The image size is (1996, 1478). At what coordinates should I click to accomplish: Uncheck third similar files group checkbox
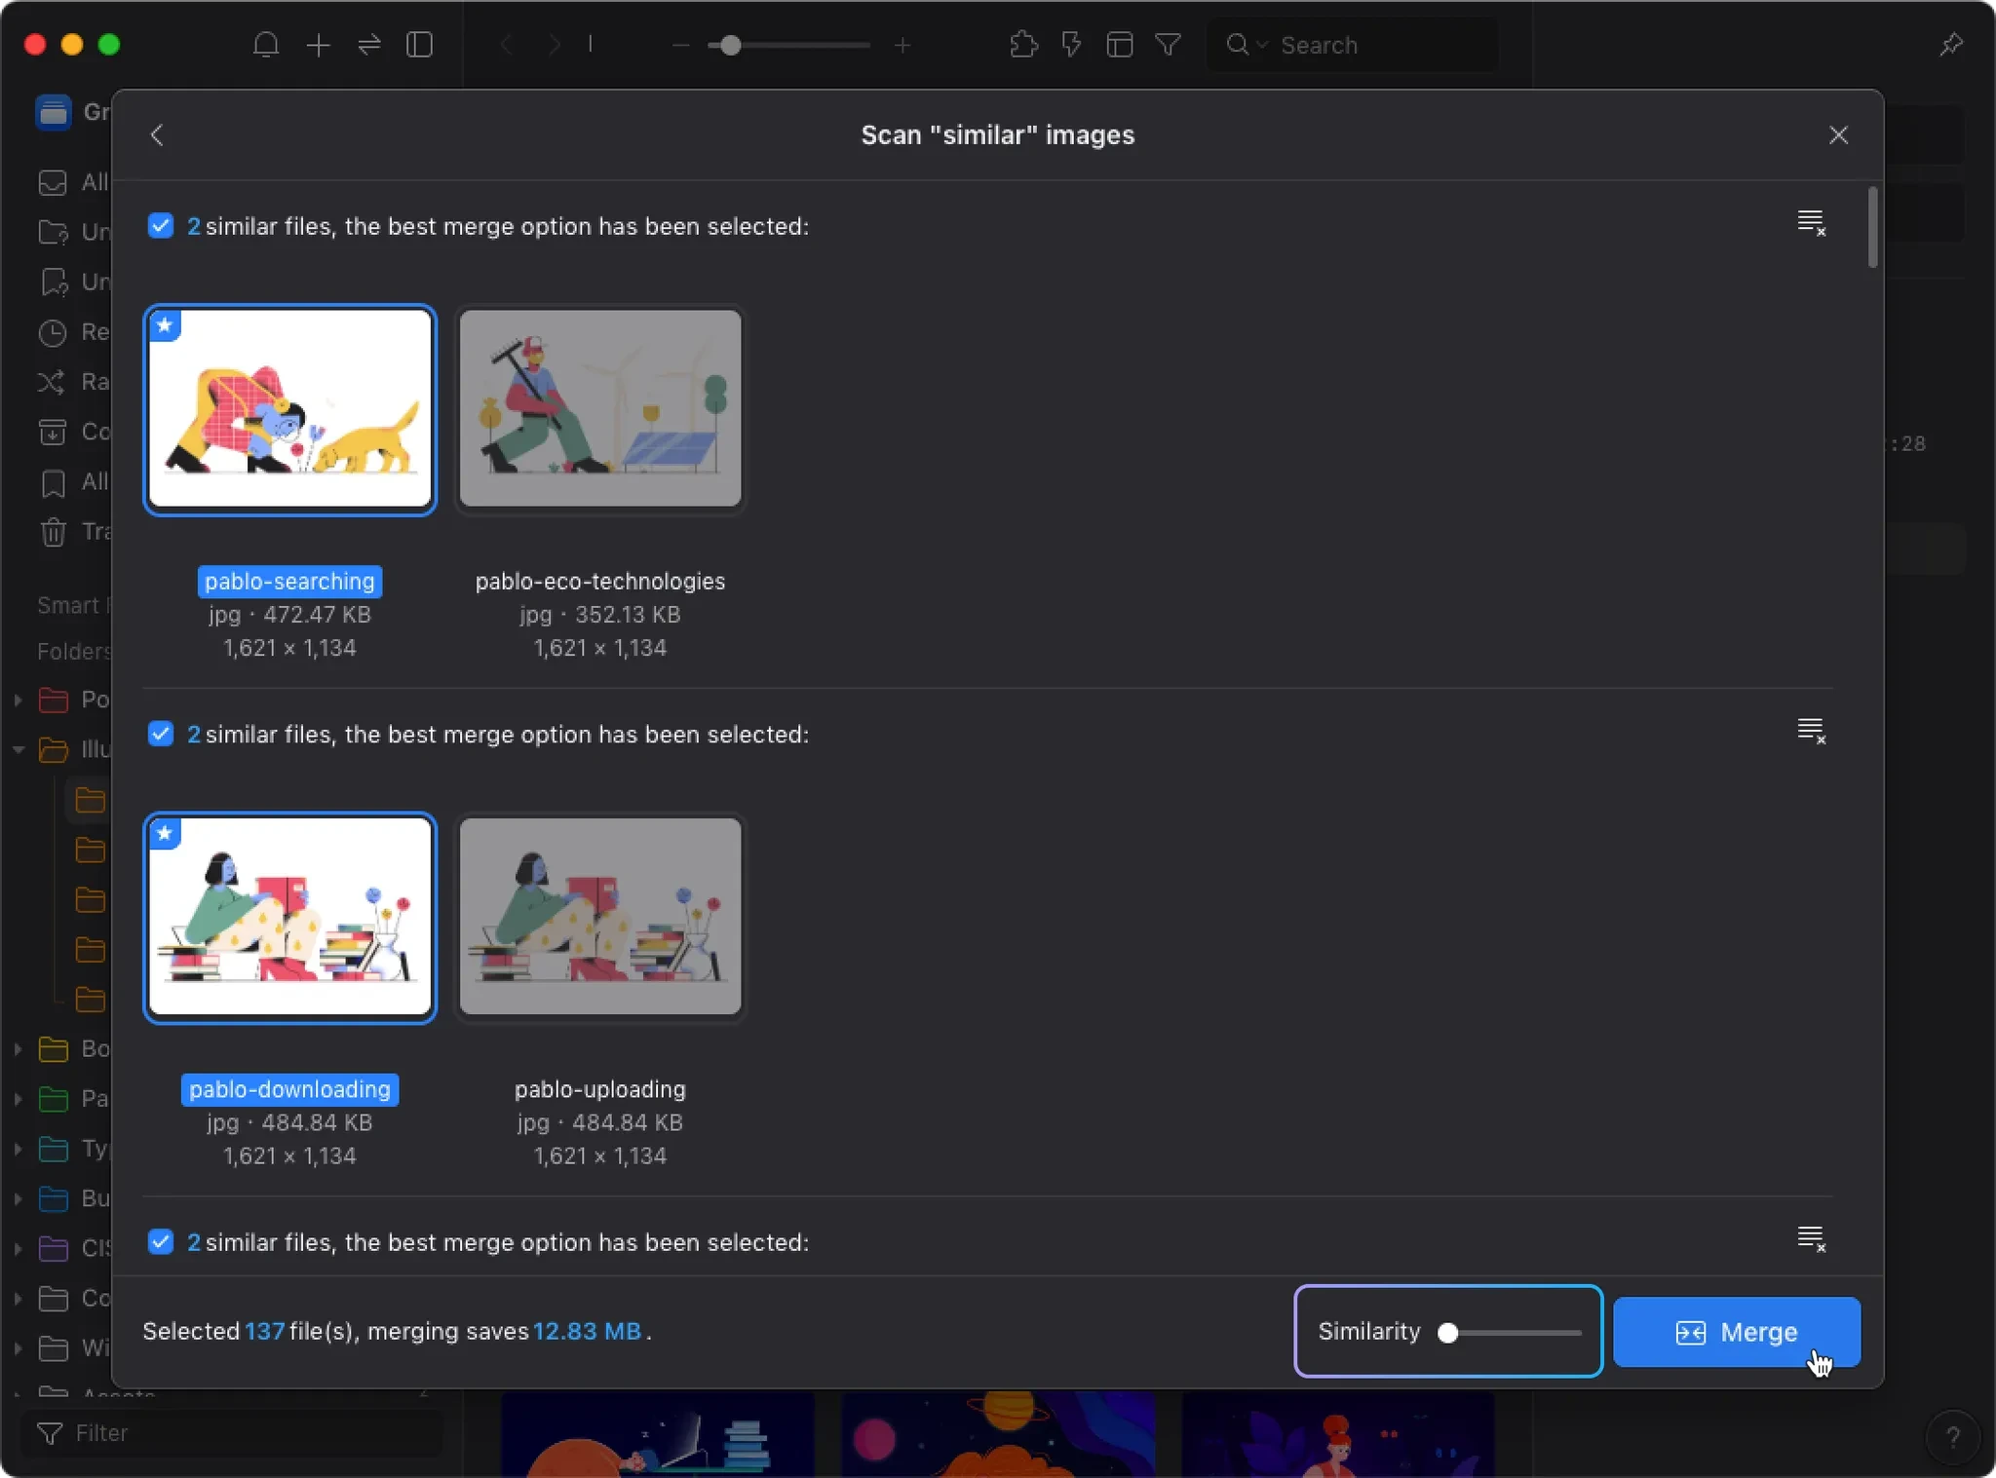[x=161, y=1242]
